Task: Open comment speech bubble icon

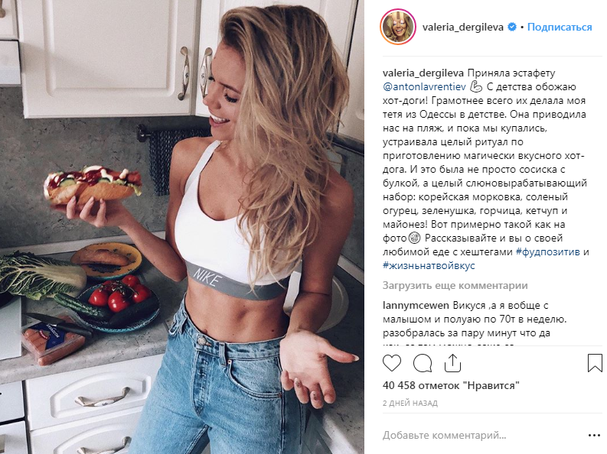Action: pos(423,363)
